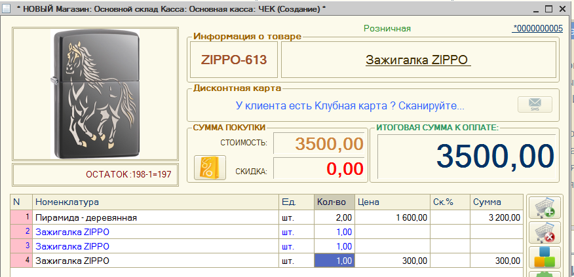Click the СКИДКА value 0,00
Viewport: 574px width, 277px height.
319,168
